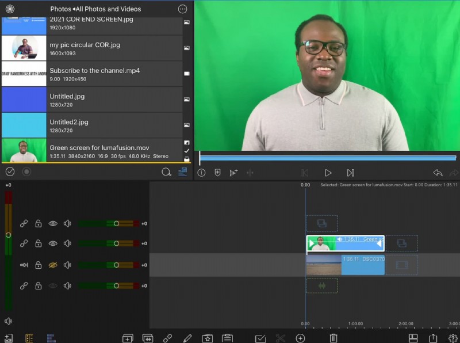Delete the selected clip using the trash icon
Viewport: 460px width, 343px height.
[x=333, y=338]
